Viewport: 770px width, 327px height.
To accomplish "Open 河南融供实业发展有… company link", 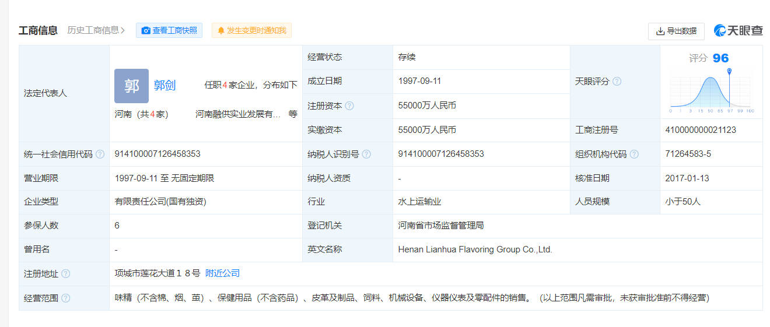I will click(x=238, y=114).
